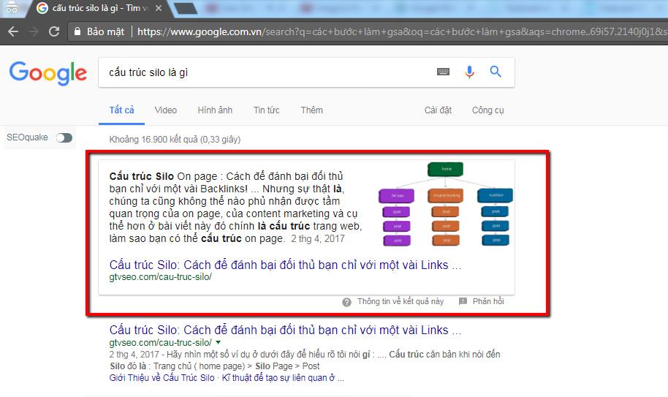Click the browser back arrow
The width and height of the screenshot is (668, 397).
click(x=13, y=31)
